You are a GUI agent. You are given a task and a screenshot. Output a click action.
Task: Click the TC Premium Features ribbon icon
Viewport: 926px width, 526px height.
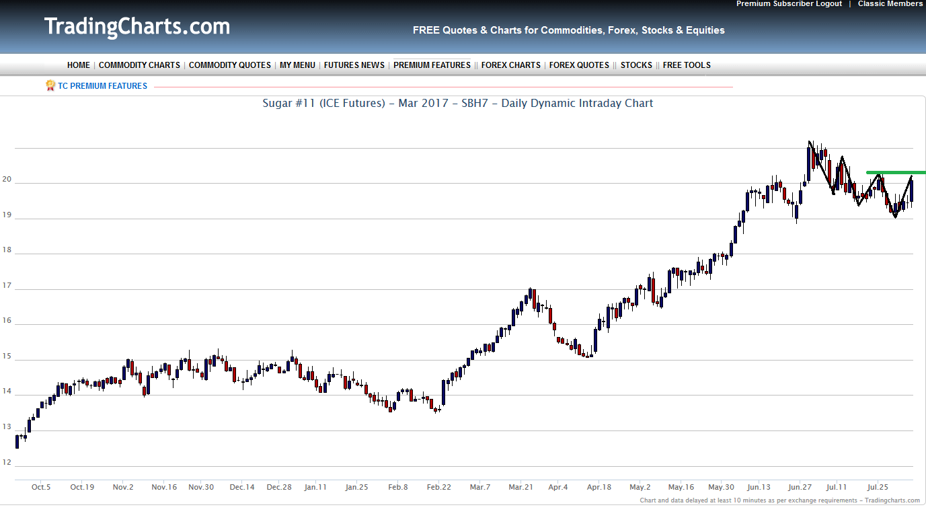[x=50, y=85]
